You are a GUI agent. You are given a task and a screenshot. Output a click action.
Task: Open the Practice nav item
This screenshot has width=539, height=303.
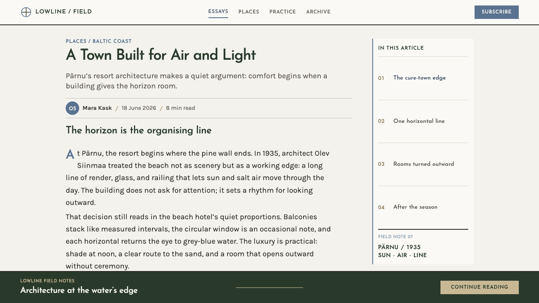pos(283,12)
